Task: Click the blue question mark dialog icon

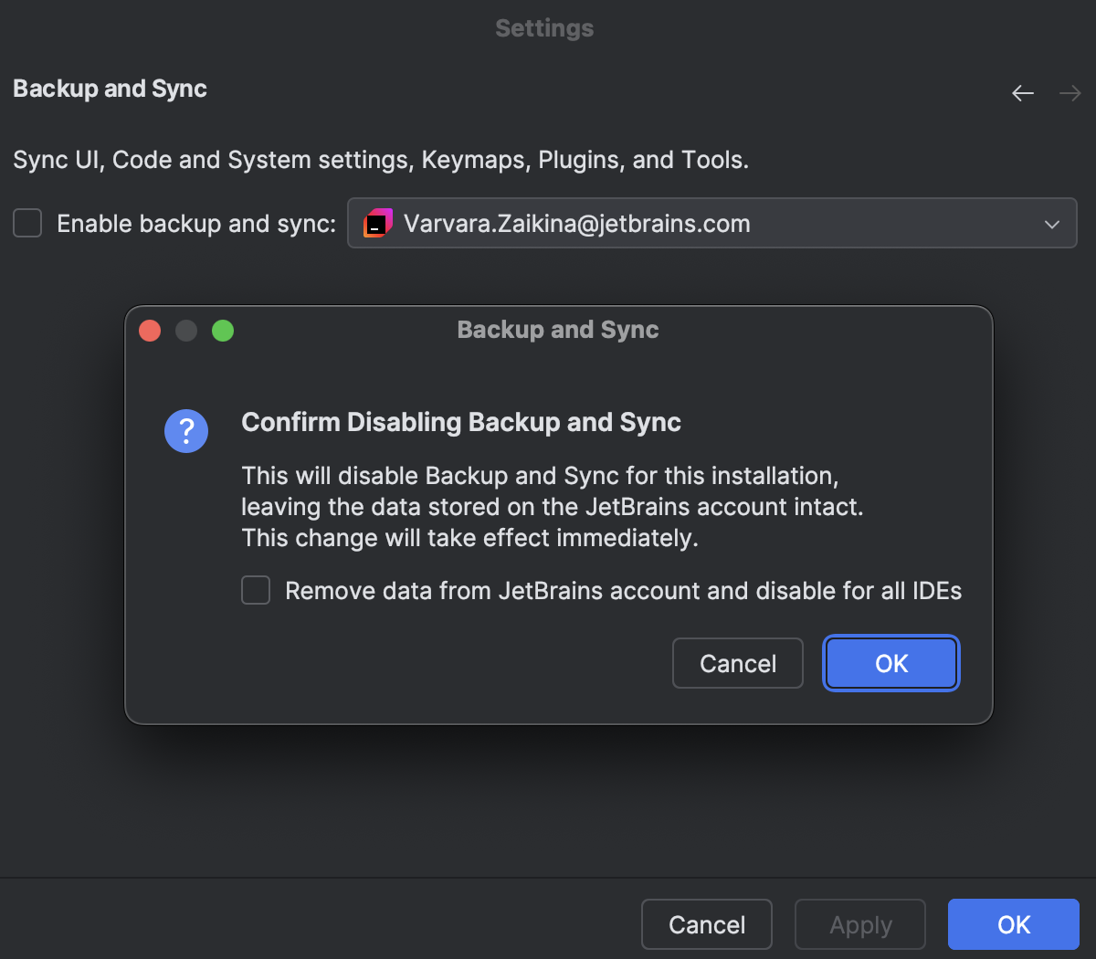Action: [186, 430]
